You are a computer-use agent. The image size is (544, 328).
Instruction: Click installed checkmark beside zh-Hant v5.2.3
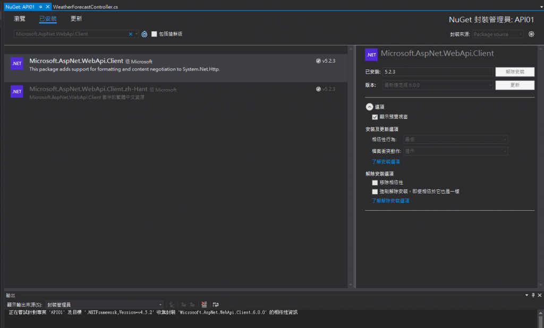click(x=319, y=89)
